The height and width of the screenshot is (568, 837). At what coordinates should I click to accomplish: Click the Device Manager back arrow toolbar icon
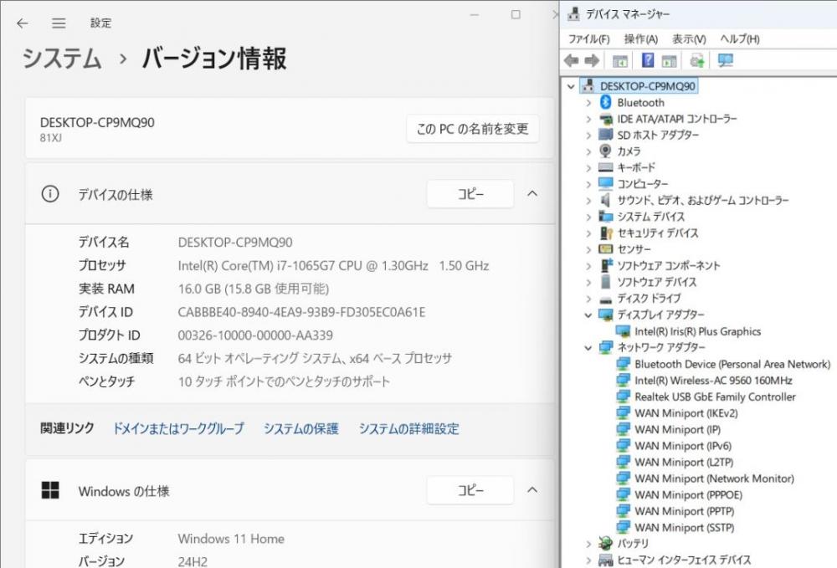[571, 61]
